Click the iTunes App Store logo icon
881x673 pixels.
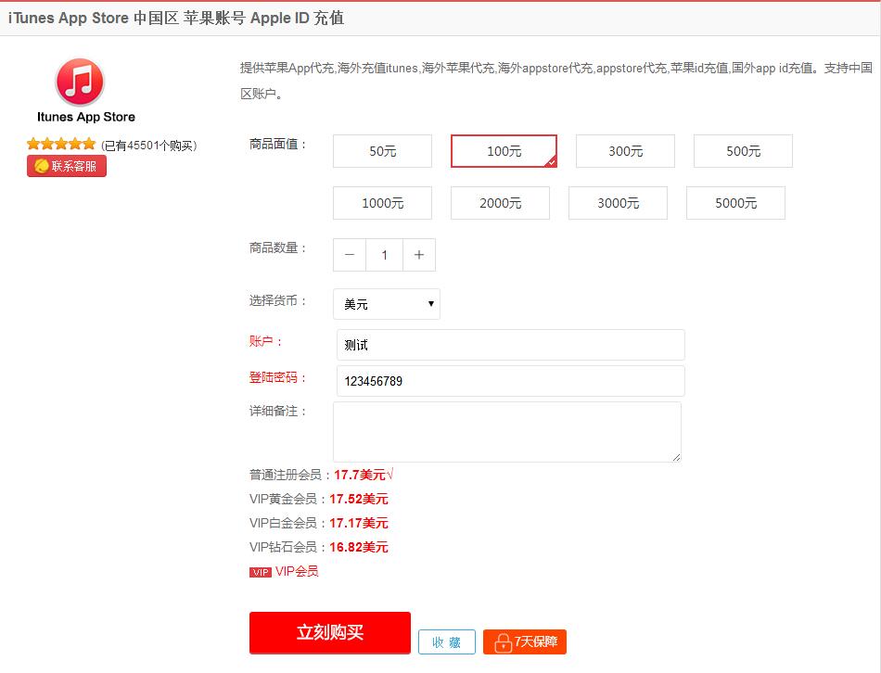(80, 82)
